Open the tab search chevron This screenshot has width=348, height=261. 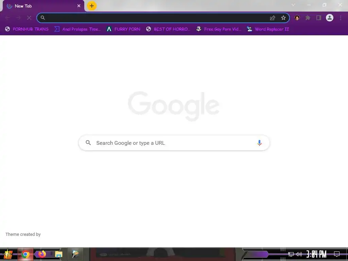tap(293, 5)
